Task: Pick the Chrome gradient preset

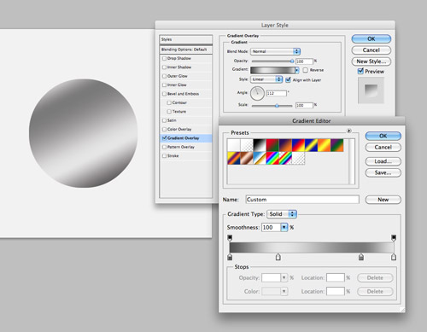Action: tap(260, 158)
